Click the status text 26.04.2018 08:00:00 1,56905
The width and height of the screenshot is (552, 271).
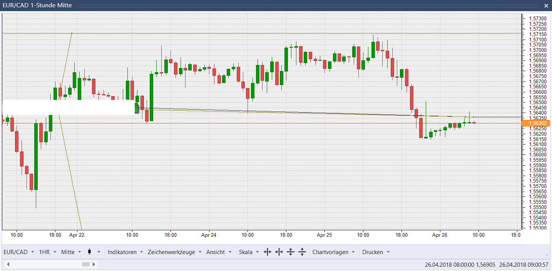point(460,264)
